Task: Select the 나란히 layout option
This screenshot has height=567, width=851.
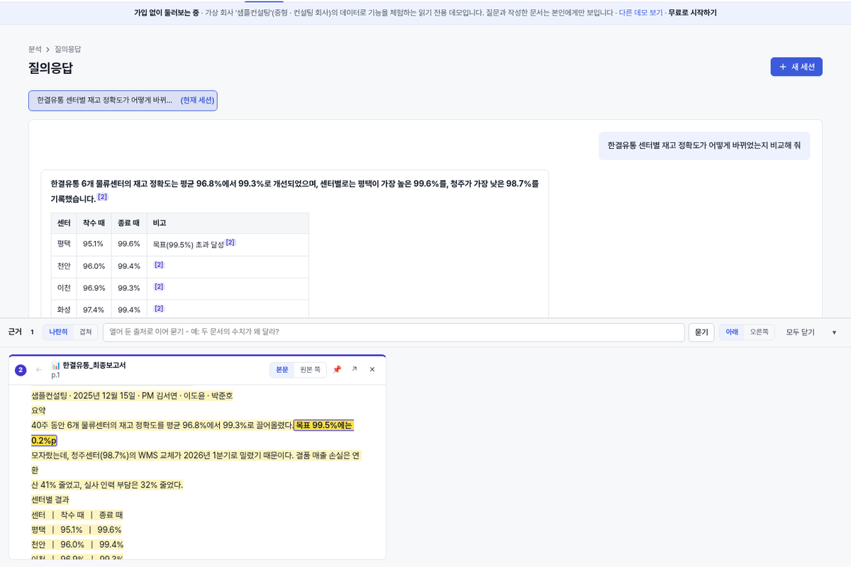Action: [59, 332]
